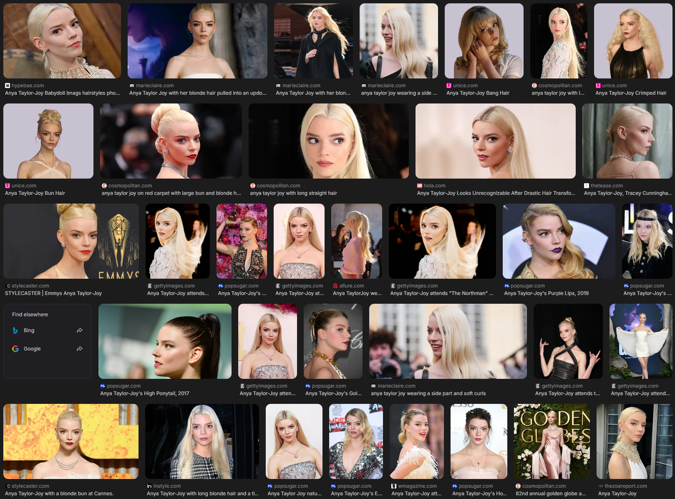Open the "Anya Taylor-Joy Bun Hair" caption
675x499 pixels.
(x=35, y=193)
